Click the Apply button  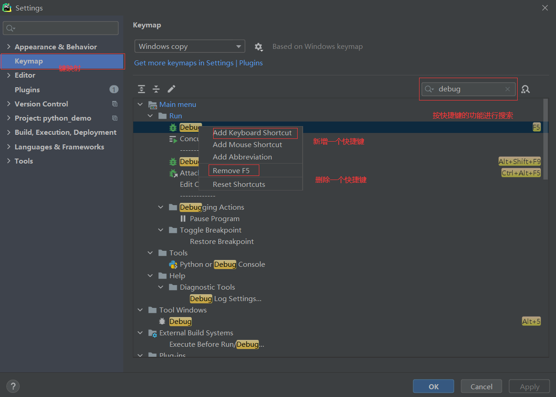pos(530,386)
